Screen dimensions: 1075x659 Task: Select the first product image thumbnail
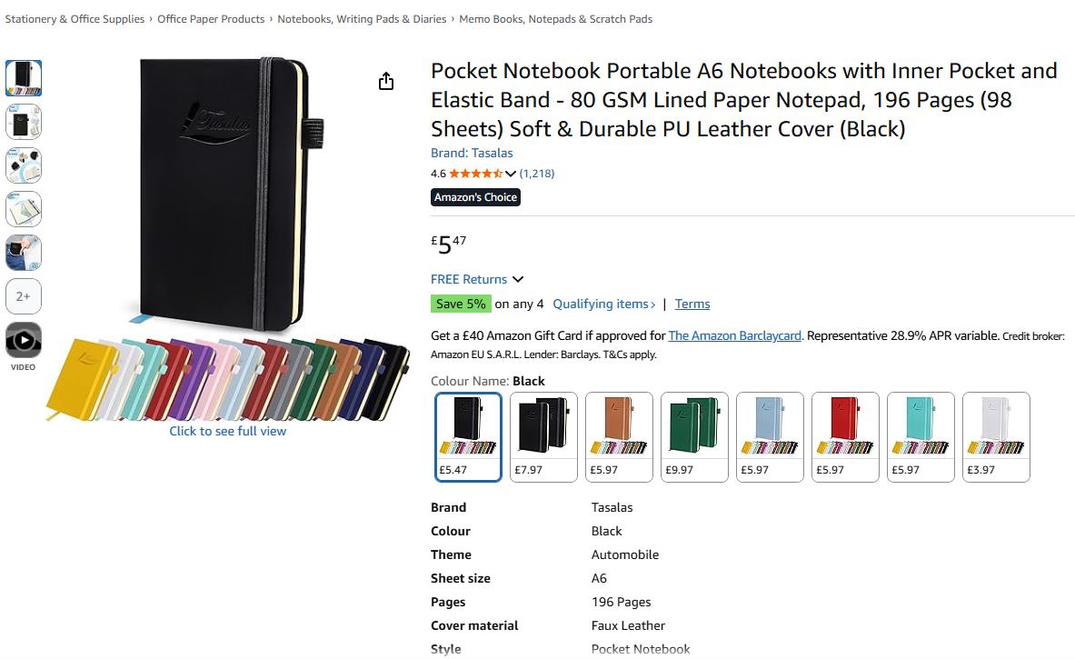(24, 78)
